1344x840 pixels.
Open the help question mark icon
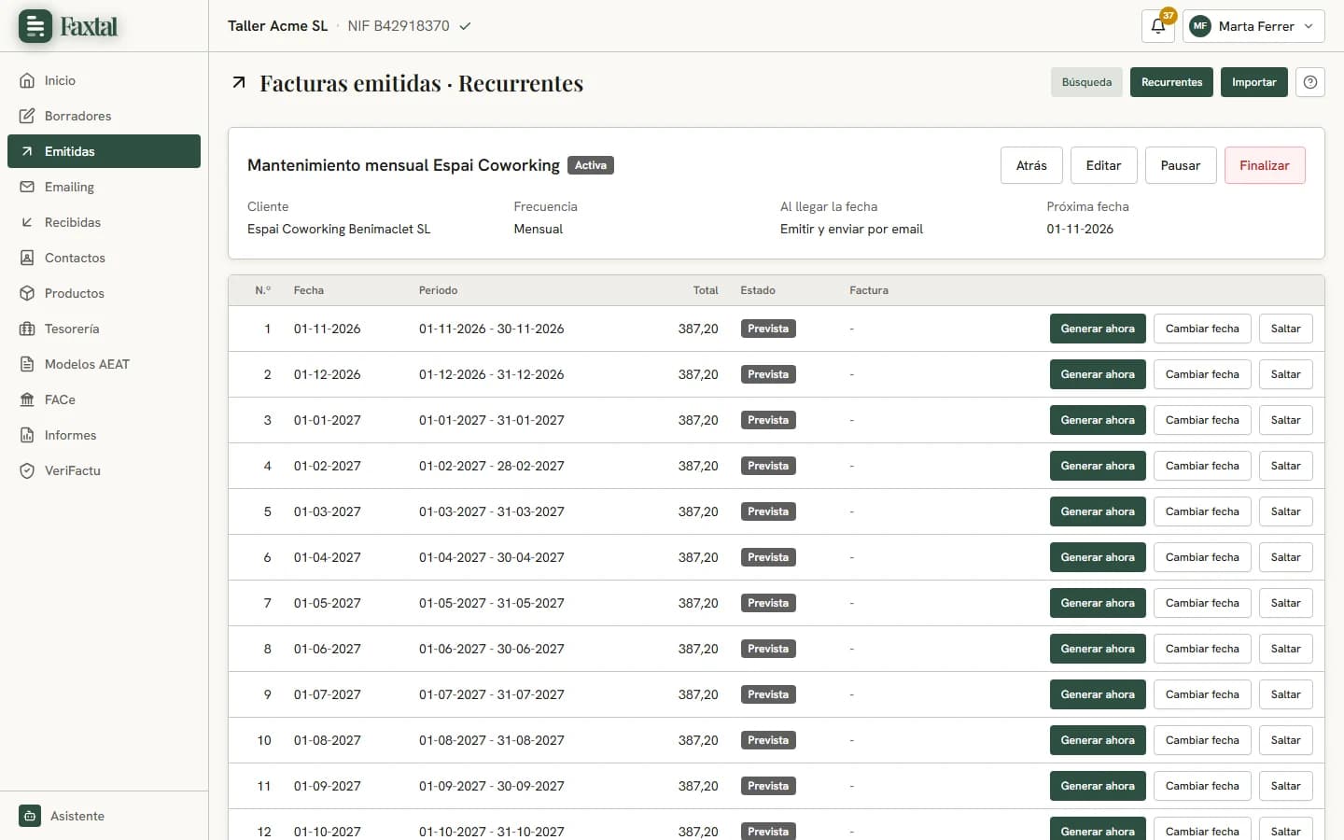pyautogui.click(x=1310, y=82)
